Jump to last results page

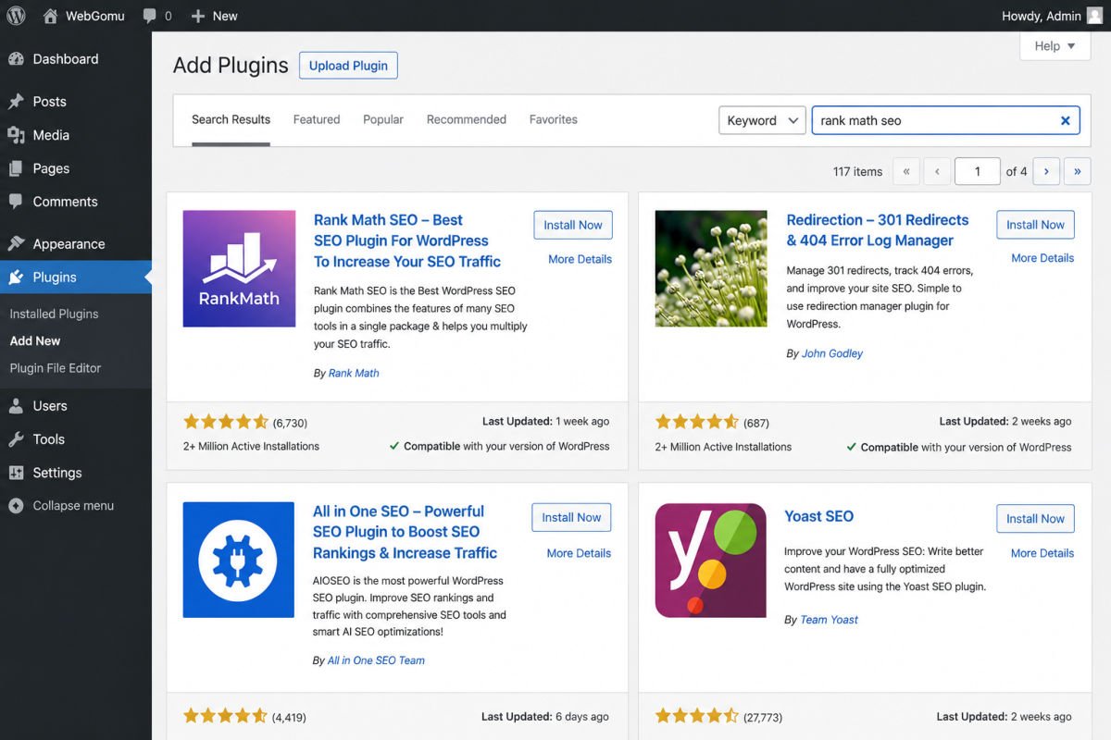click(1077, 171)
